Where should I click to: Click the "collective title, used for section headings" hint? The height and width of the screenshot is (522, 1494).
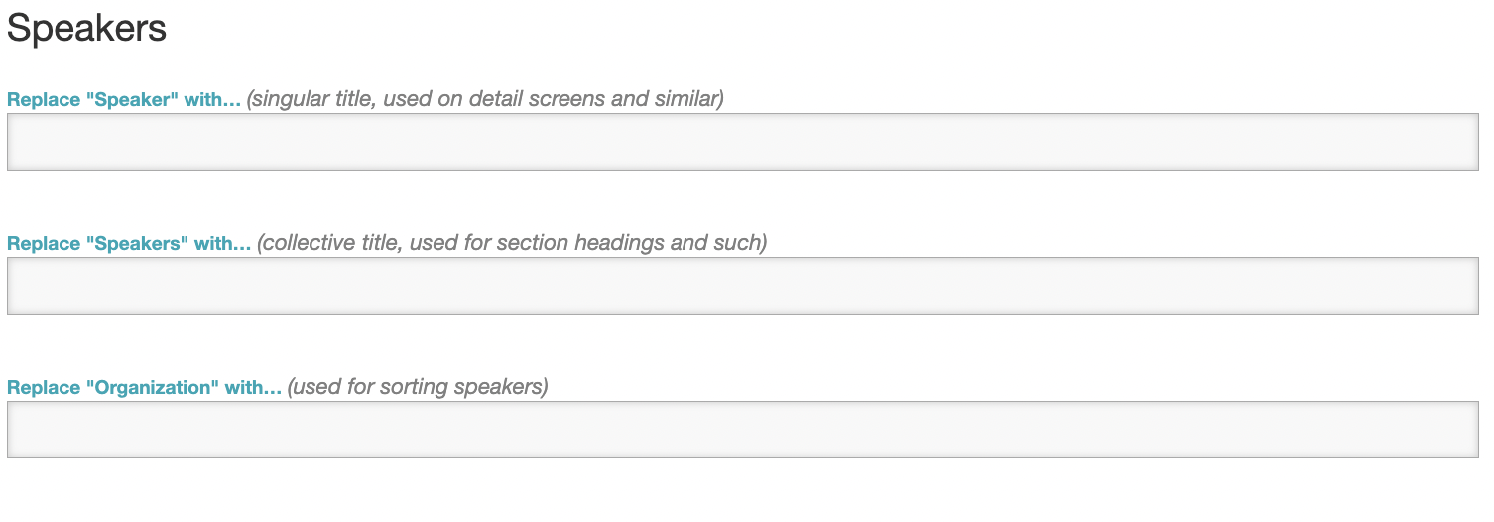coord(512,243)
